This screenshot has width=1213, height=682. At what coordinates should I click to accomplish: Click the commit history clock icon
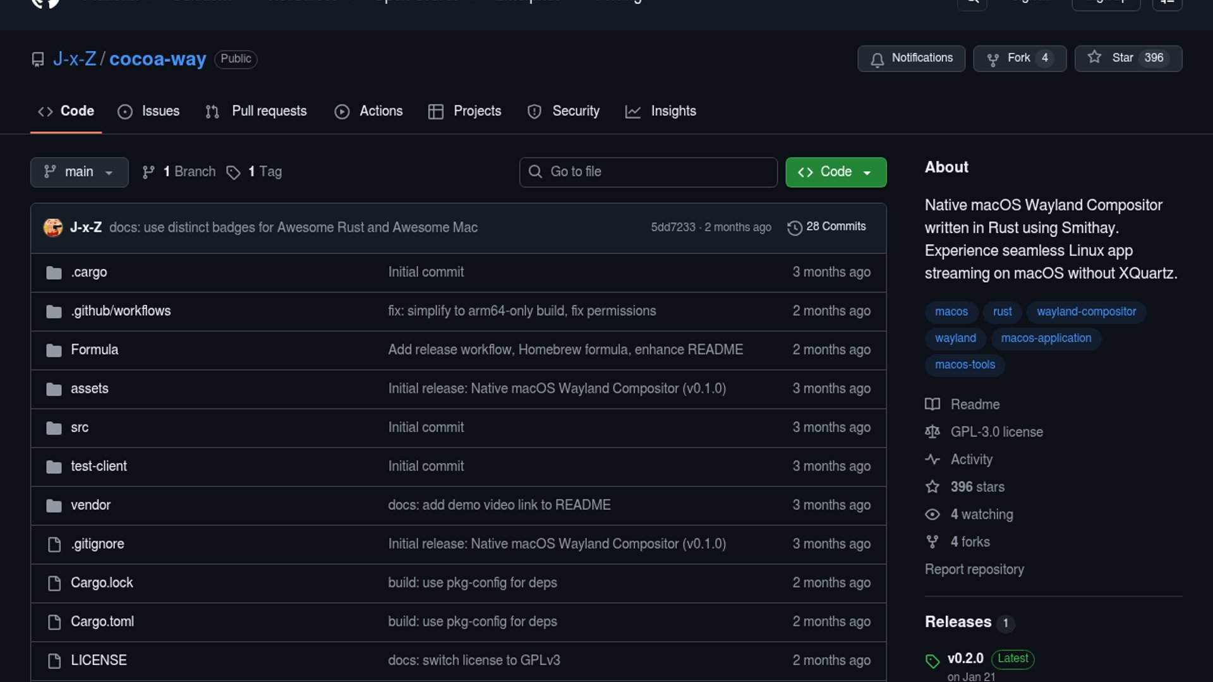tap(794, 227)
